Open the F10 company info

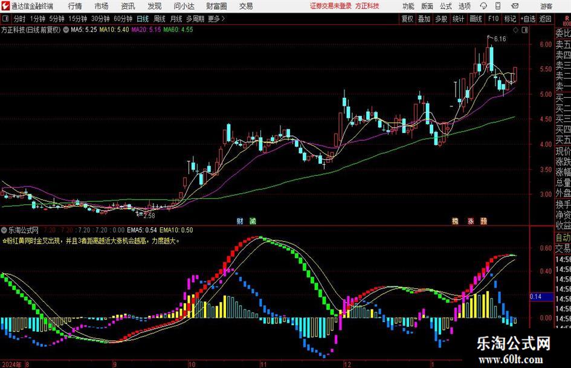[493, 19]
